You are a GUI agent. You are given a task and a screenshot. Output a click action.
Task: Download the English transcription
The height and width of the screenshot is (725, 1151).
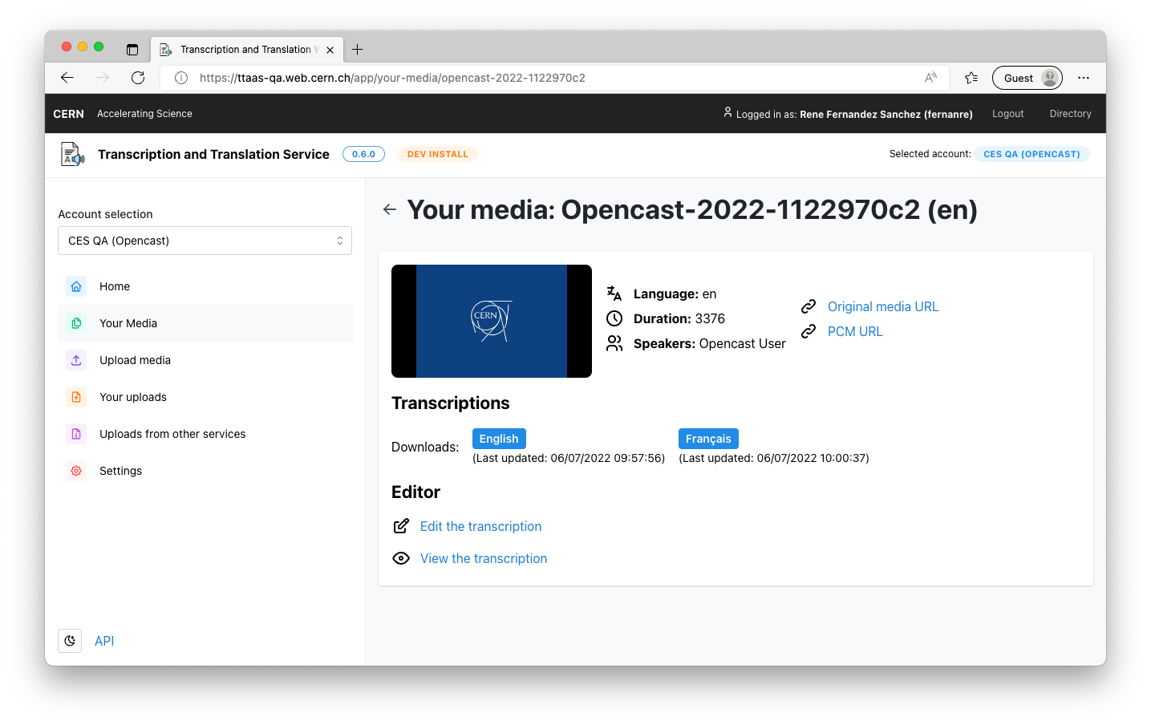point(499,439)
